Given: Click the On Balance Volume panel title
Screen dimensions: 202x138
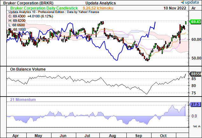Looking at the screenshot, I should point(28,69).
